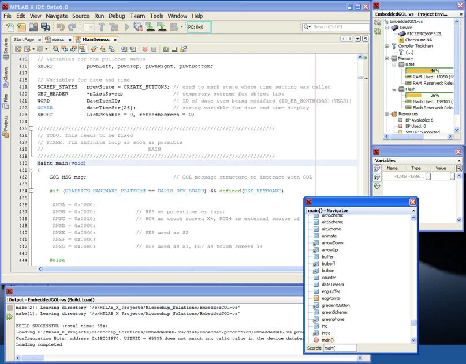Click the Previous Bookmark up-arrow icon
Screen dimensions: 466x364
coord(94,49)
